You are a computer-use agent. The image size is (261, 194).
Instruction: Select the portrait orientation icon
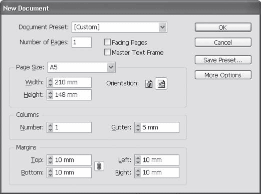coord(149,84)
